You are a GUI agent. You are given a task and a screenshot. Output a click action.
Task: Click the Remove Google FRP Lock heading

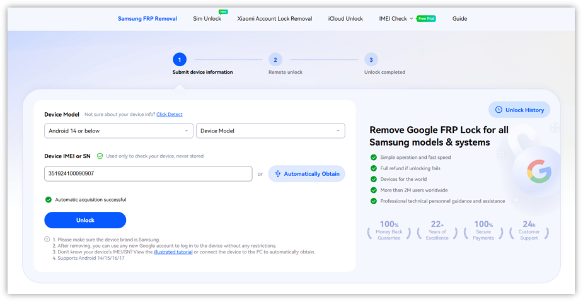tap(439, 136)
